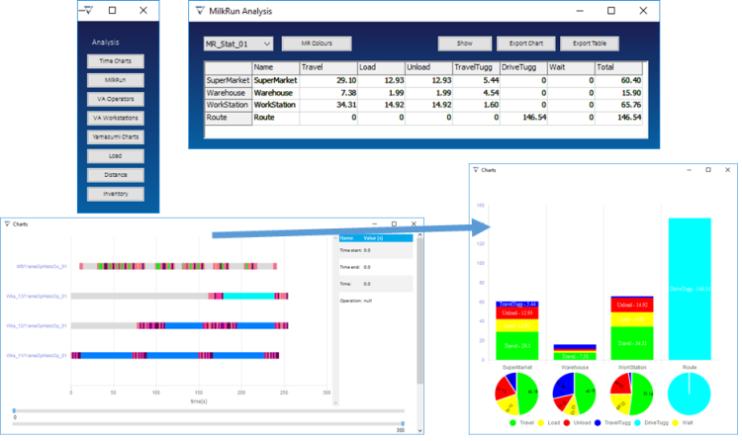742x441 pixels.
Task: Click the bar Charts window logo icon
Action: 476,170
